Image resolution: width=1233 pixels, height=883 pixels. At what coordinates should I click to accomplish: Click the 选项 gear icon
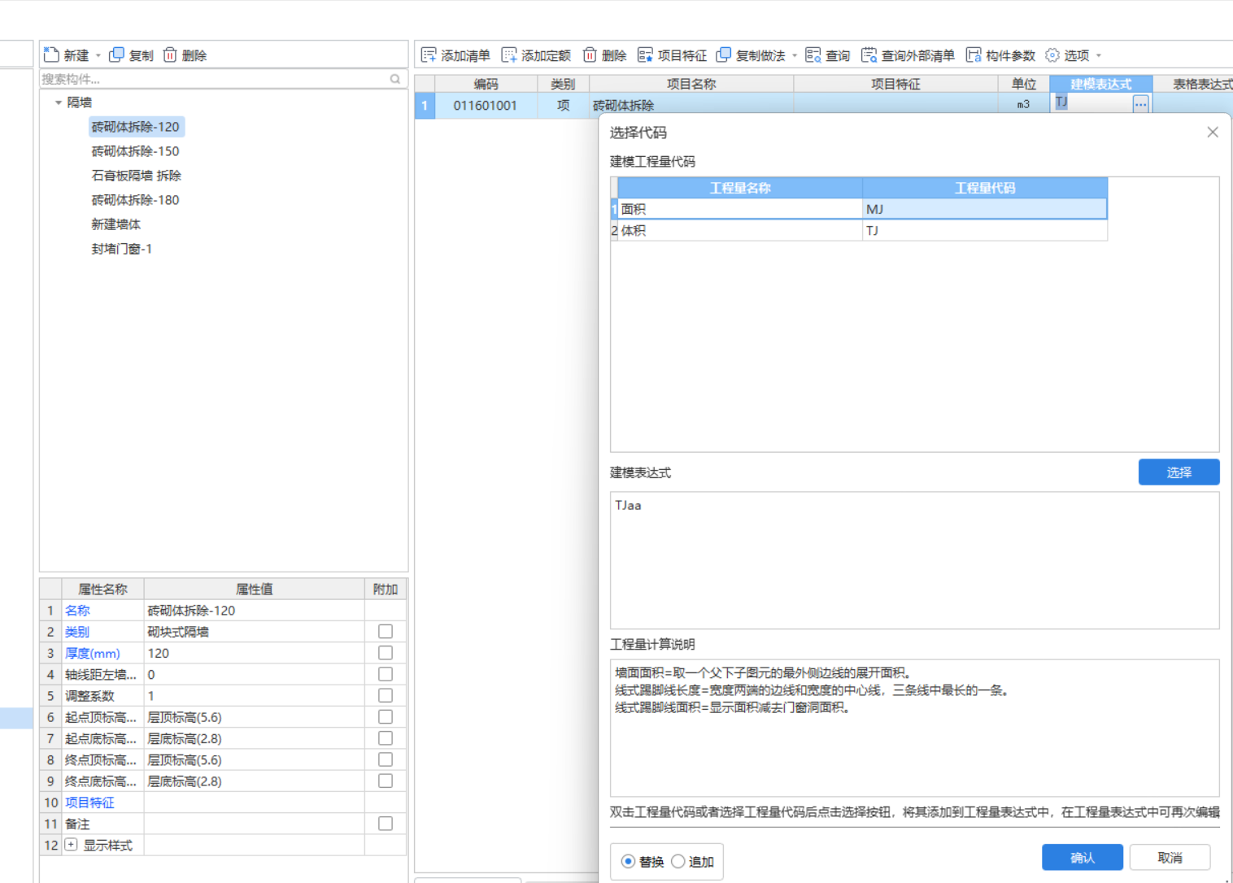1052,54
